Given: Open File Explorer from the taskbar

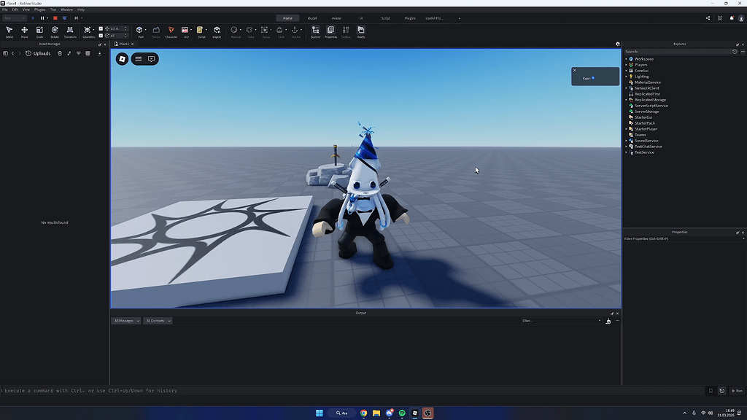Looking at the screenshot, I should 376,413.
